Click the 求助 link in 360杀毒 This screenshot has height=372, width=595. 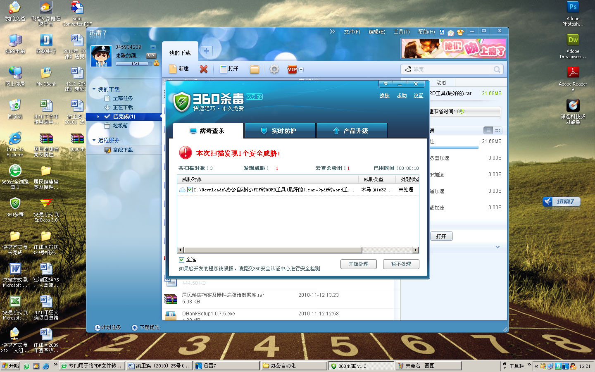click(402, 95)
